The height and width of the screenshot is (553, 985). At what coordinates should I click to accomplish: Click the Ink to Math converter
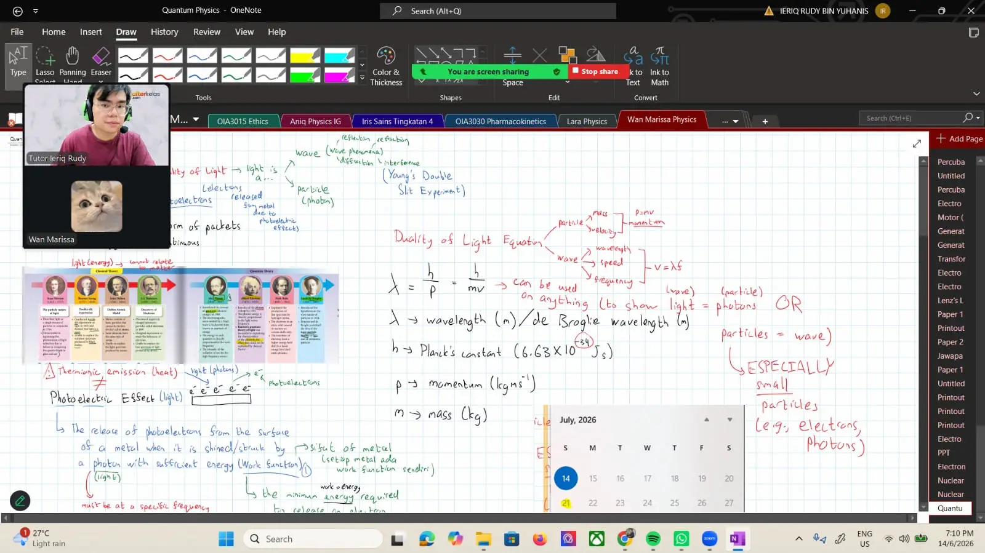coord(659,66)
